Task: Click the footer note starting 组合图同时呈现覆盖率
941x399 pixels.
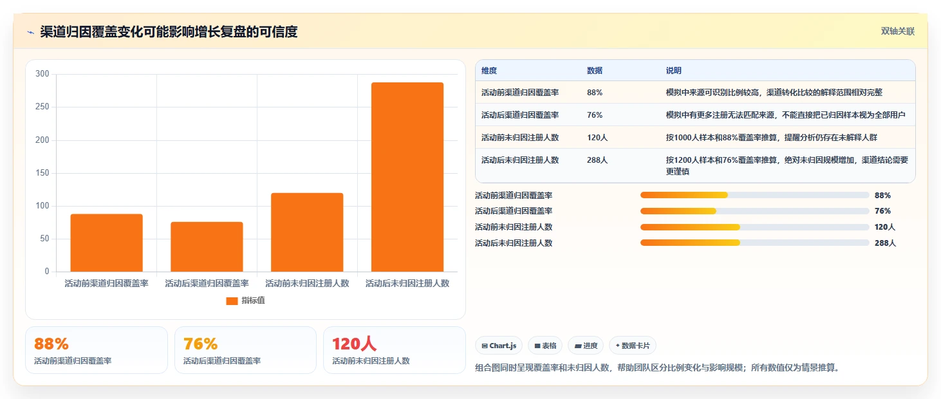Action: click(657, 368)
